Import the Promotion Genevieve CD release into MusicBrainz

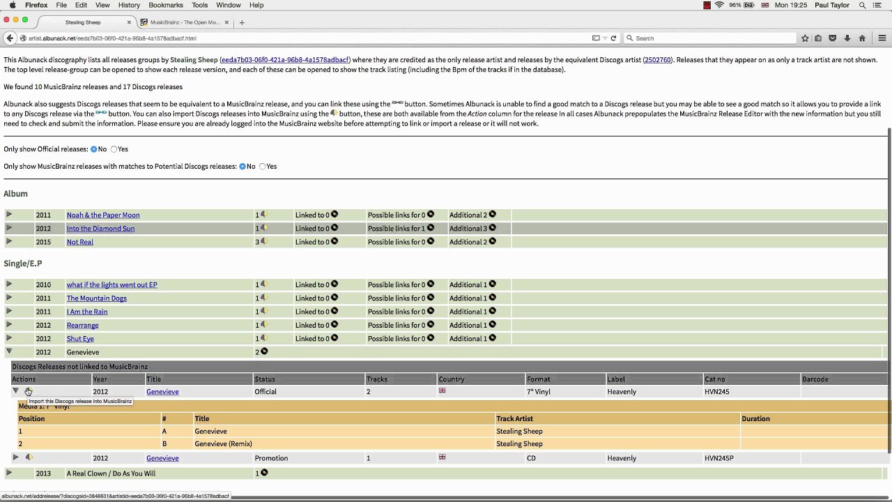coord(29,457)
